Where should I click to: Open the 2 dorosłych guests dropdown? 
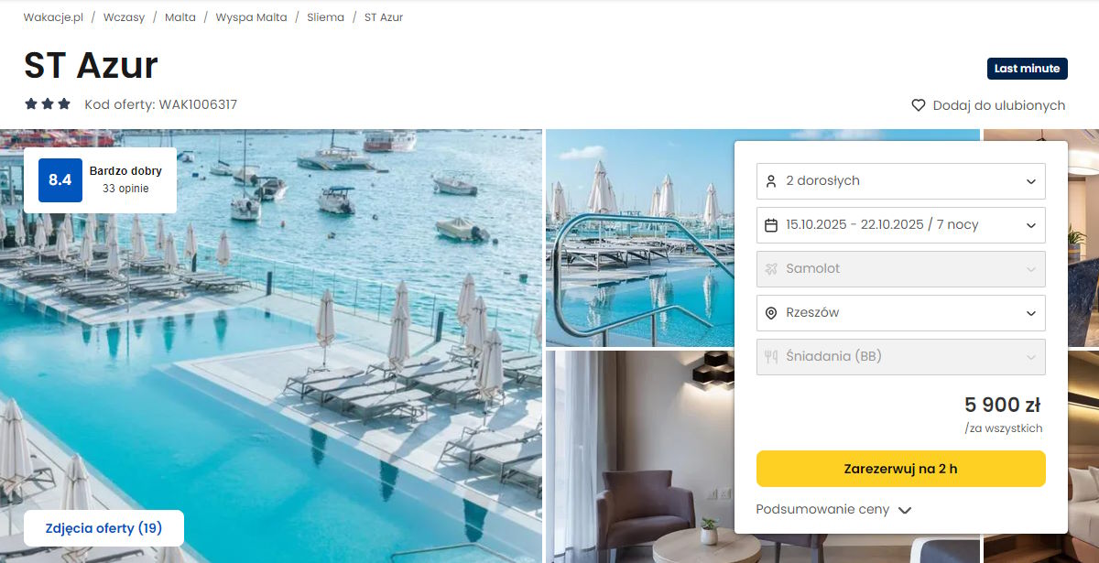click(901, 181)
